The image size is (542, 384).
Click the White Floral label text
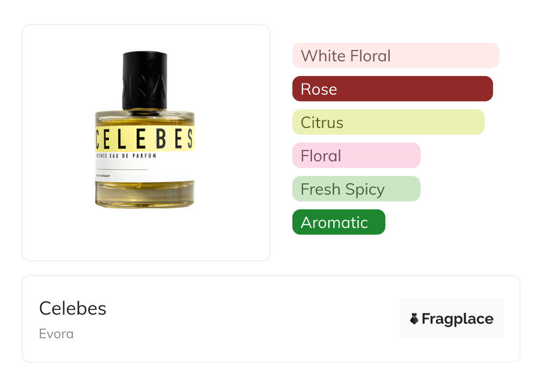click(x=346, y=56)
